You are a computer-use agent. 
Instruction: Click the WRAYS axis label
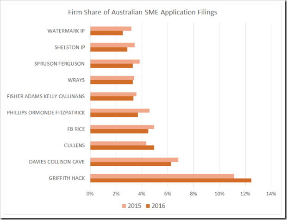coord(76,80)
